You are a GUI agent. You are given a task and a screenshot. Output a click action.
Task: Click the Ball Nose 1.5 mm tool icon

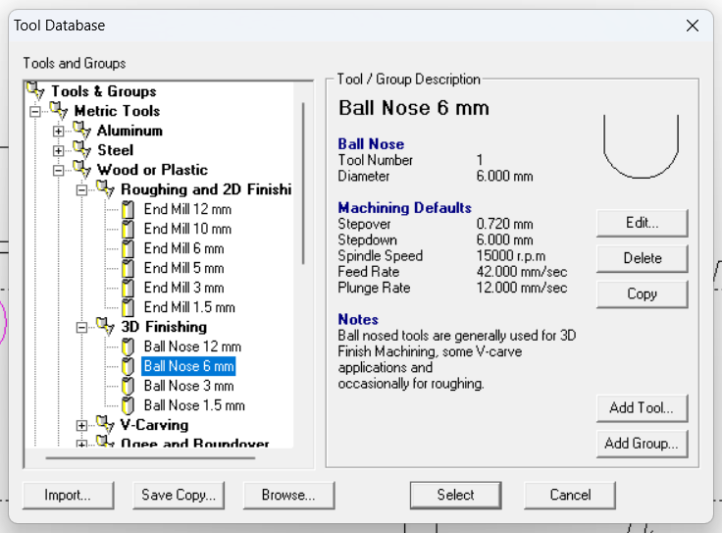128,405
